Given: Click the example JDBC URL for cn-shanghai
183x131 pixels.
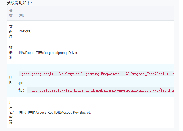Looking at the screenshot, I should click(x=100, y=90).
